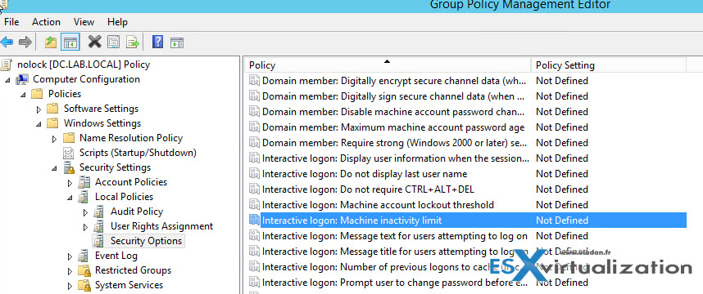The image size is (703, 294).
Task: Click the Forward arrow toolbar icon
Action: (x=25, y=42)
